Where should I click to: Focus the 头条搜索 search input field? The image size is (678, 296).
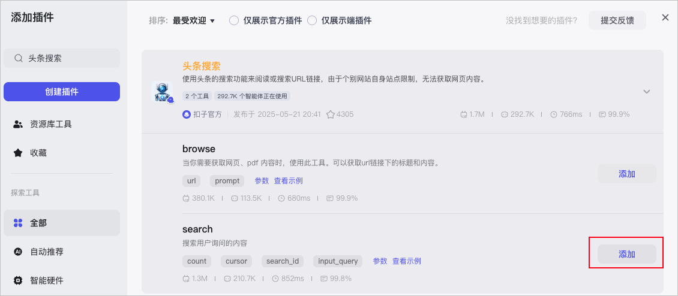pos(62,58)
